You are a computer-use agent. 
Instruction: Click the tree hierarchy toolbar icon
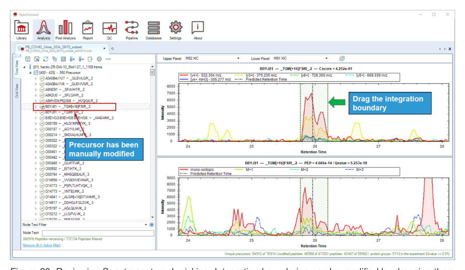[x=54, y=59]
